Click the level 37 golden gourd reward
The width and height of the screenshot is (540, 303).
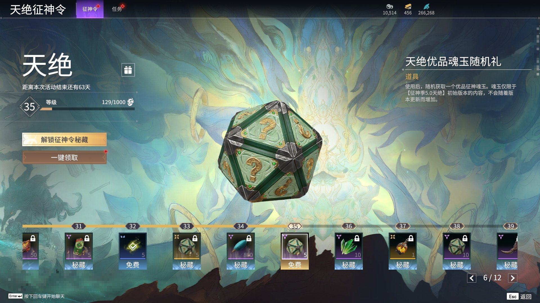pos(402,246)
